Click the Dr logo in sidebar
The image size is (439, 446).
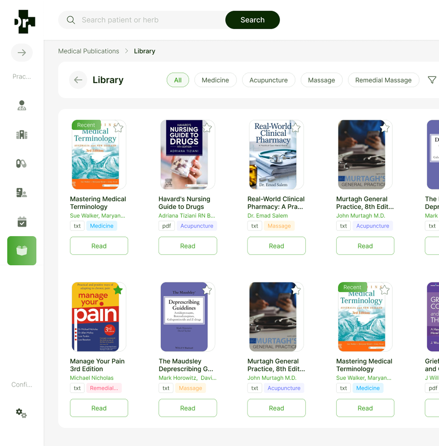25,22
